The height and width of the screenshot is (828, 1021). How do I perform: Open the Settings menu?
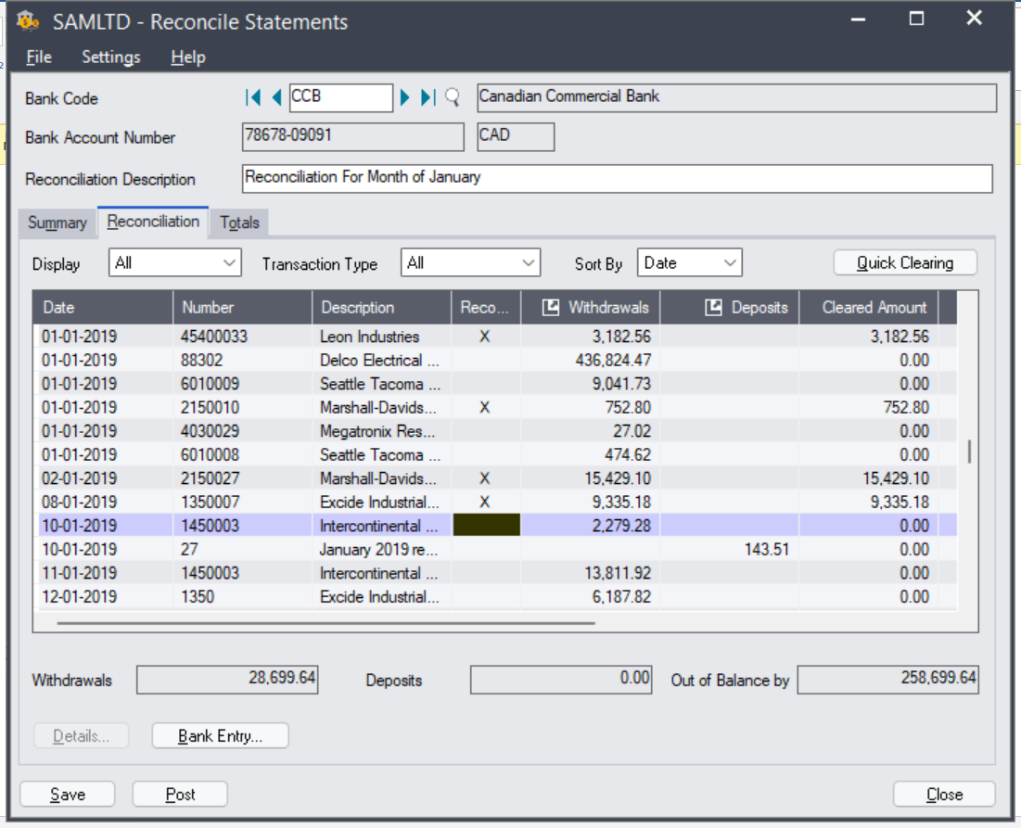[x=110, y=57]
